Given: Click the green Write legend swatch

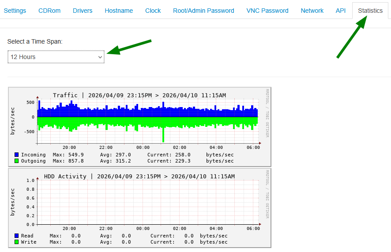Looking at the screenshot, I should click(x=16, y=242).
